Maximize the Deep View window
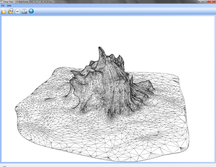 (x=205, y=1)
